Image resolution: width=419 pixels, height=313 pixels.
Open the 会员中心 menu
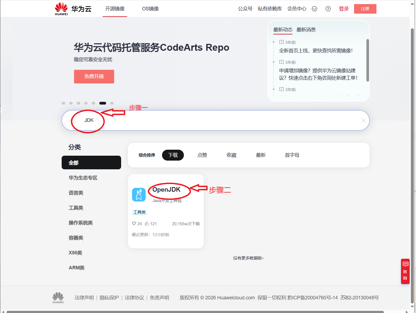(297, 9)
